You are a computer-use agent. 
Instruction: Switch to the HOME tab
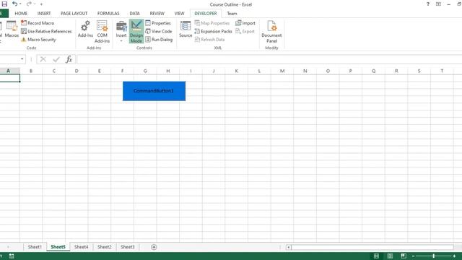[x=21, y=14]
